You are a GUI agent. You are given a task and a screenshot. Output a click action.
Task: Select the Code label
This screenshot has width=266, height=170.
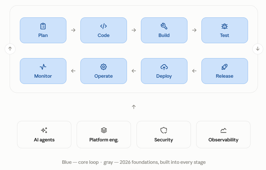103,35
